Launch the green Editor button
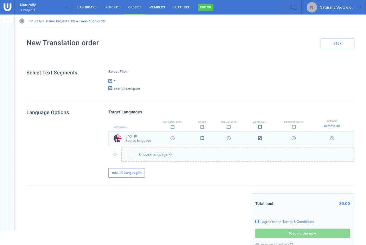 206,7
